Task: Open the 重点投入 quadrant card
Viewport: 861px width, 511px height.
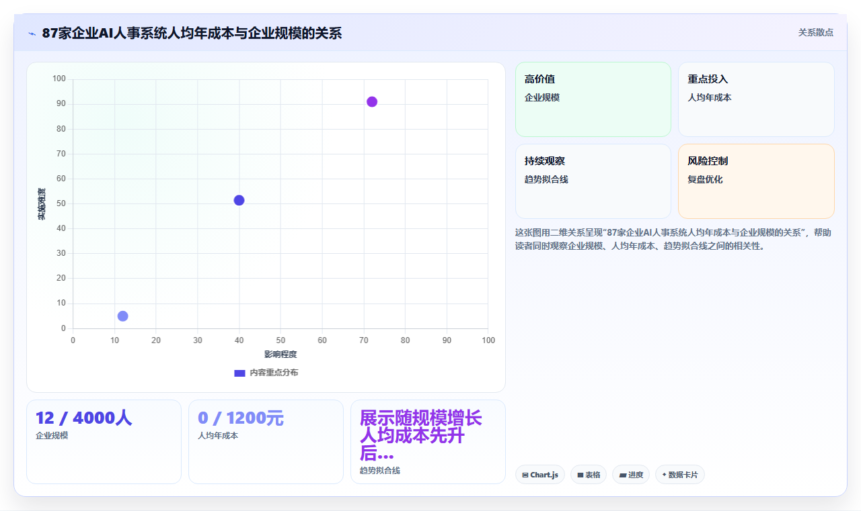Action: pyautogui.click(x=756, y=99)
